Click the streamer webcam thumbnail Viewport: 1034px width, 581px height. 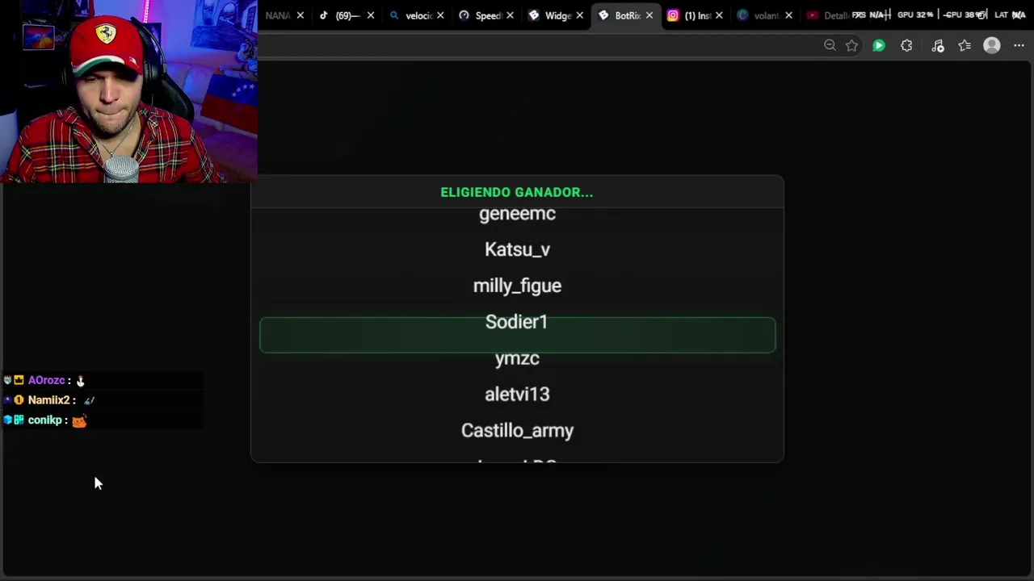(x=128, y=91)
